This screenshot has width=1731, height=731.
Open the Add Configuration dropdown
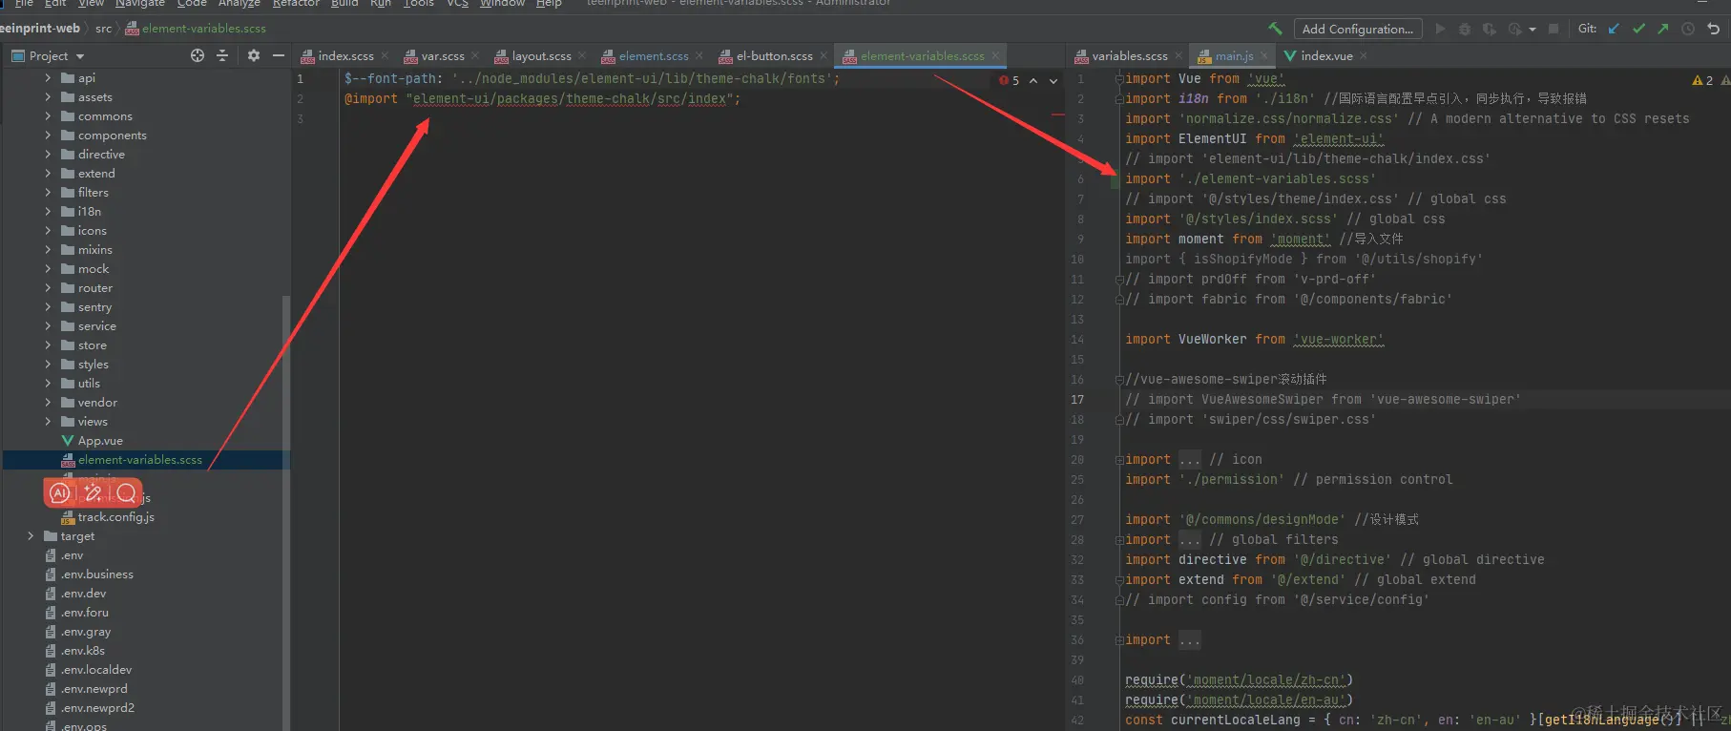1357,29
